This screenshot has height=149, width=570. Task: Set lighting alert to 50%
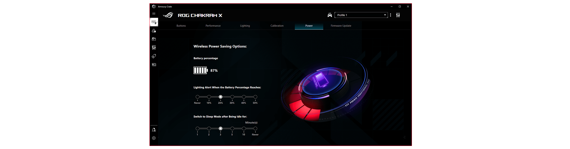coord(255,97)
